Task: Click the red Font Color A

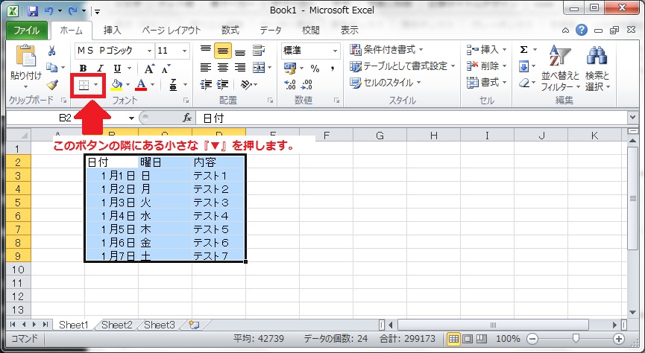Action: 141,85
